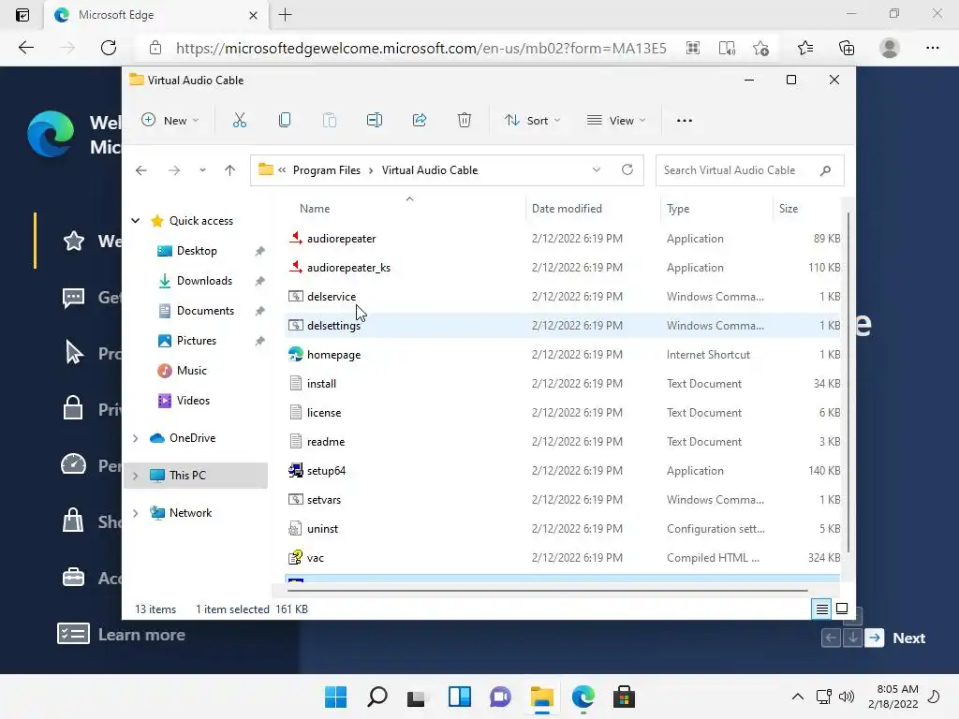Reload the page in Microsoft Edge
The image size is (959, 719).
(109, 48)
